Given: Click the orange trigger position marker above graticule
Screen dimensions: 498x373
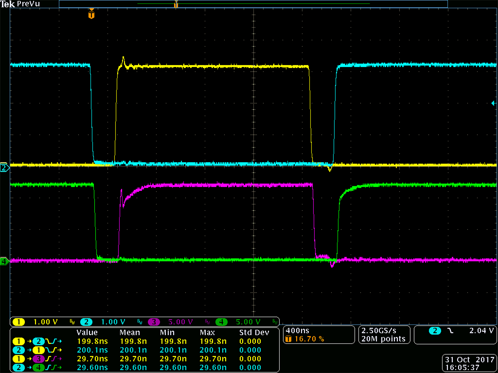Looking at the screenshot, I should tap(90, 15).
